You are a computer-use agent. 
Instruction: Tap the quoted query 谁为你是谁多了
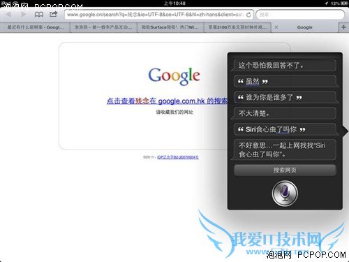285,97
